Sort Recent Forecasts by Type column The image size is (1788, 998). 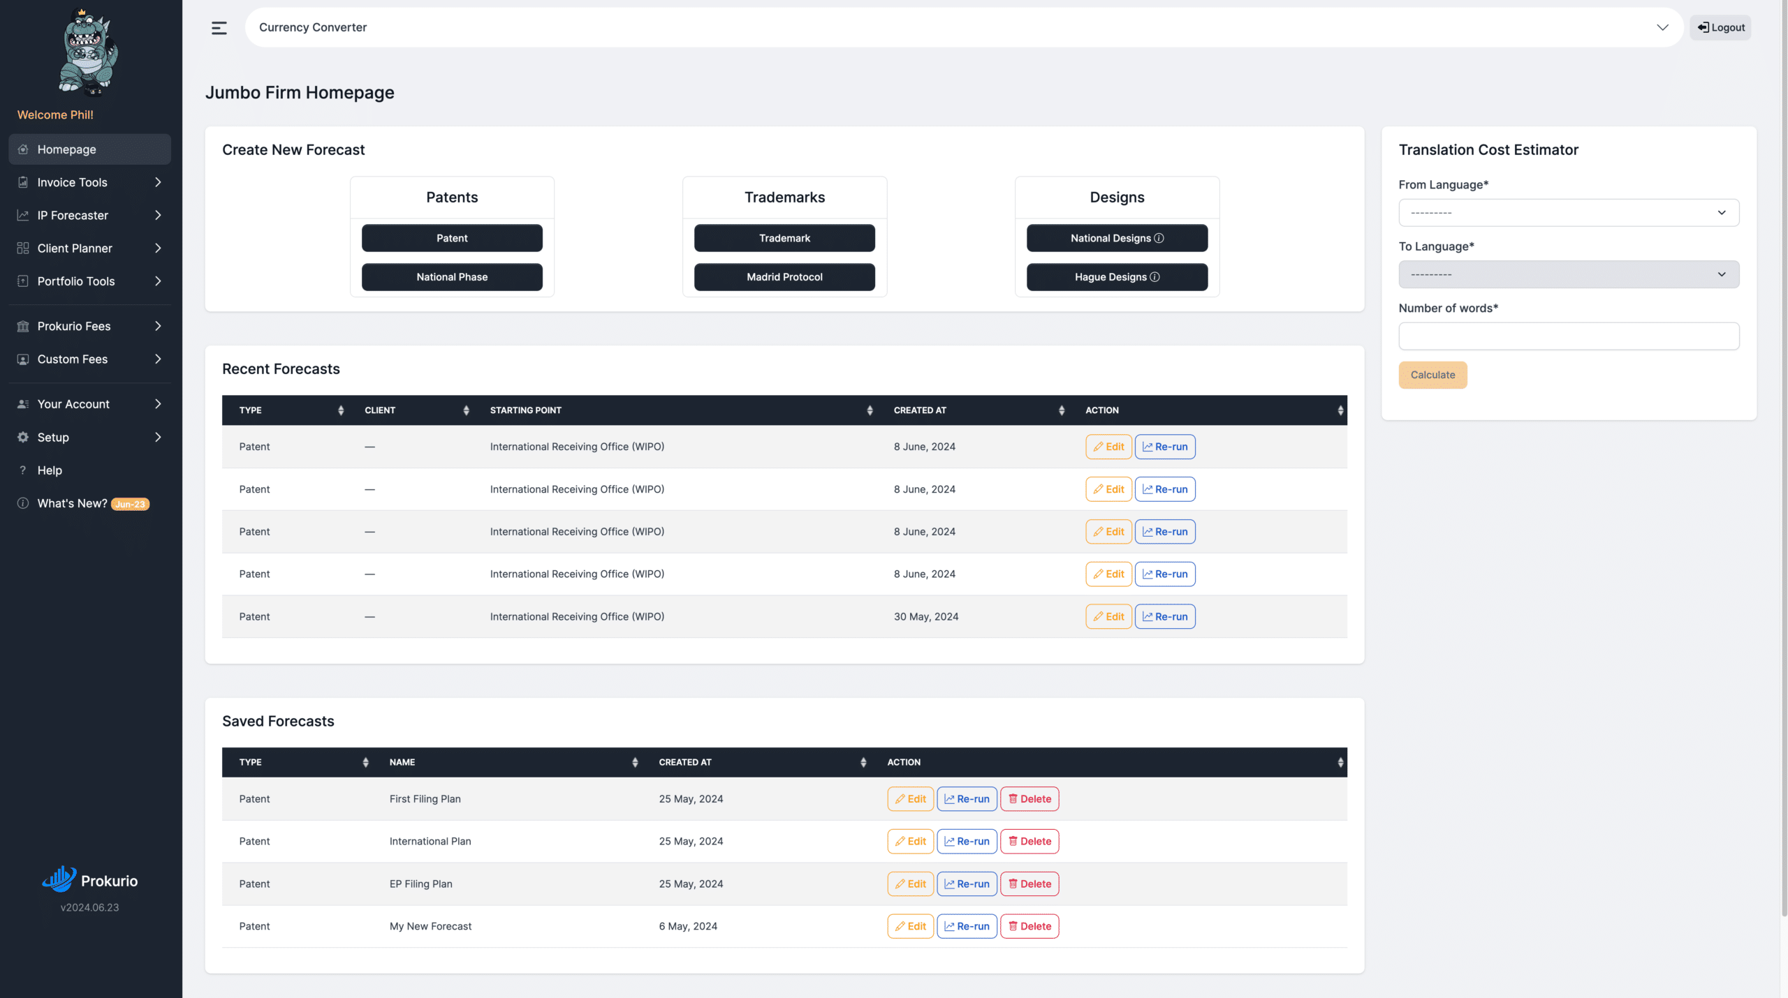(x=341, y=410)
